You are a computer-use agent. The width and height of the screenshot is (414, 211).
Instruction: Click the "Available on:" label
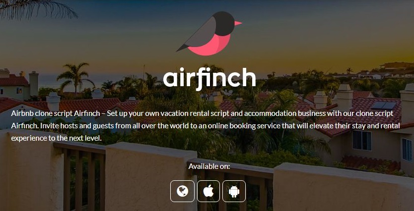click(209, 166)
